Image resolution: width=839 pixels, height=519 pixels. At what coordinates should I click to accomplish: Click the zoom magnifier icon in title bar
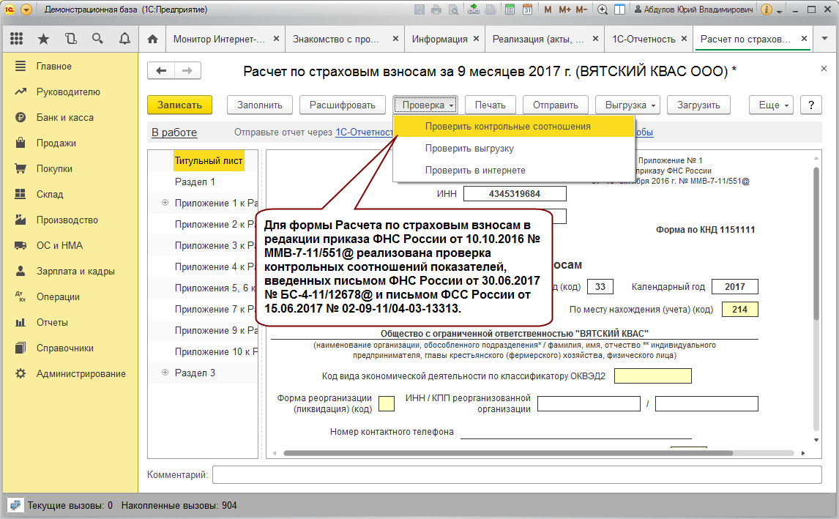pyautogui.click(x=603, y=10)
